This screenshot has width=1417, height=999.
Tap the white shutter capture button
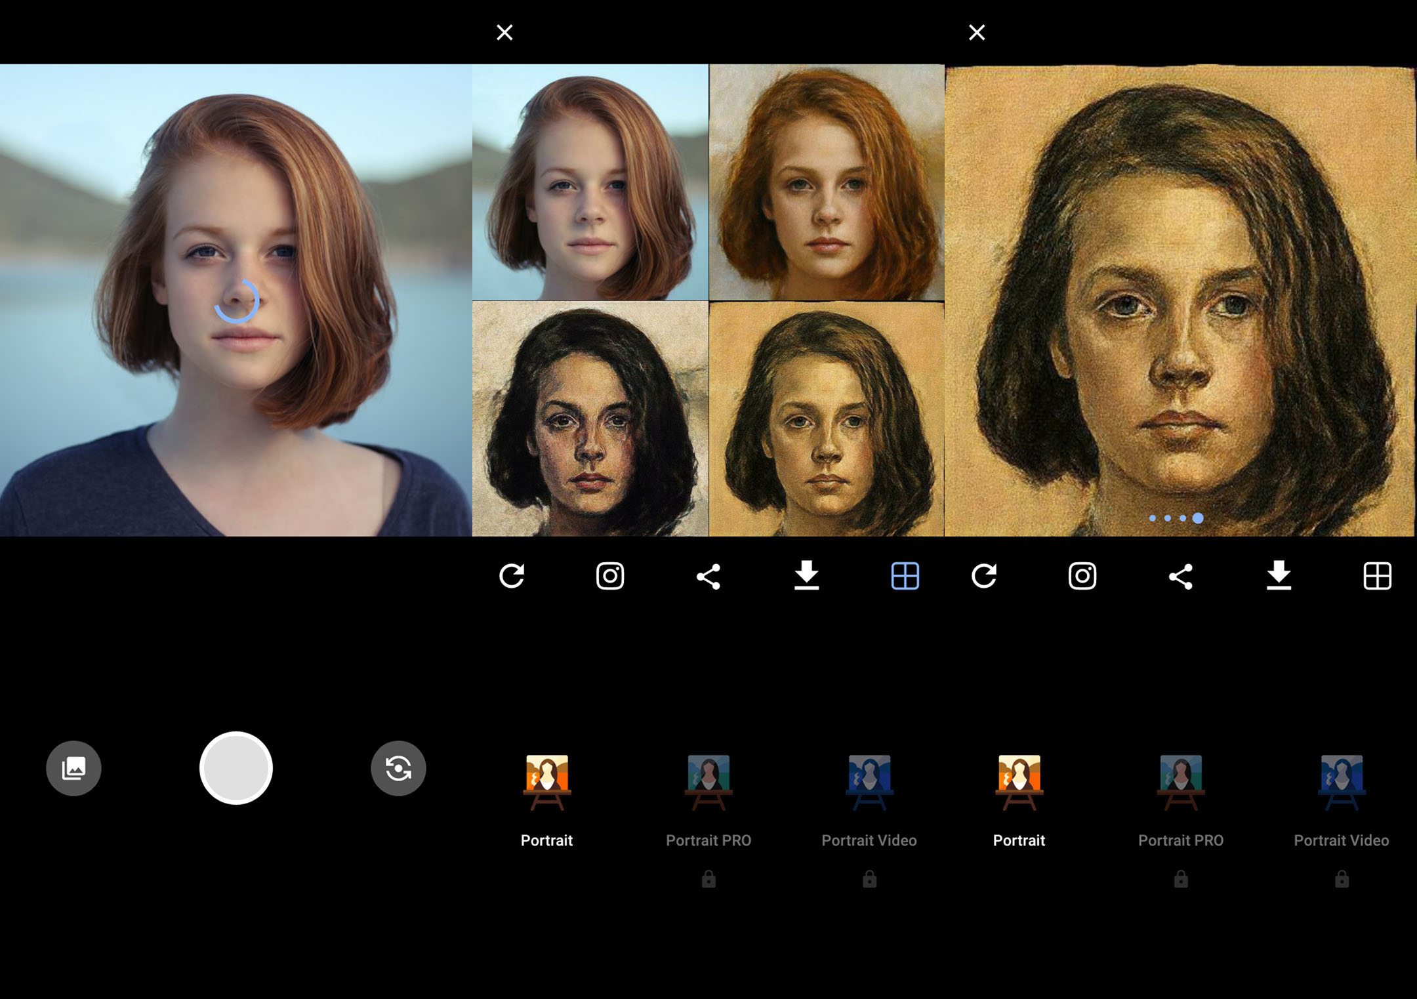(236, 768)
